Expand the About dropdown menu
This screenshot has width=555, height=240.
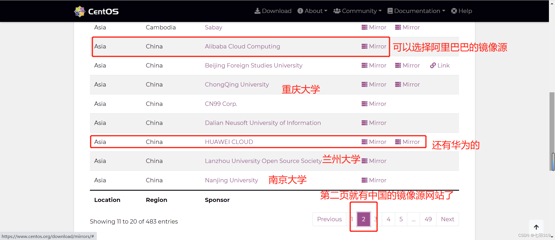pyautogui.click(x=312, y=11)
